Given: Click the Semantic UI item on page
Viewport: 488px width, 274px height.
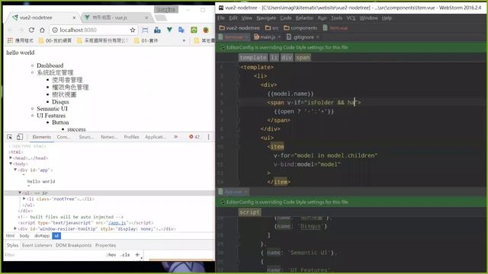Looking at the screenshot, I should pos(52,109).
